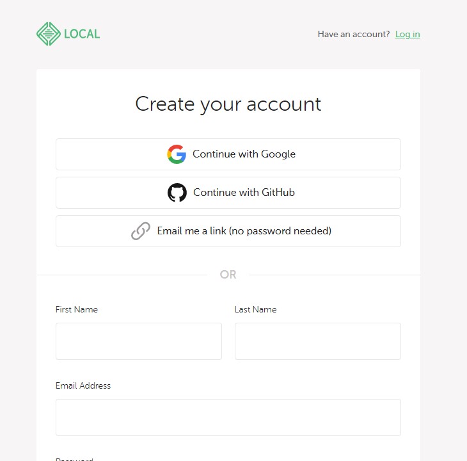Click the divider line left of OR
This screenshot has width=467, height=461.
coord(122,275)
